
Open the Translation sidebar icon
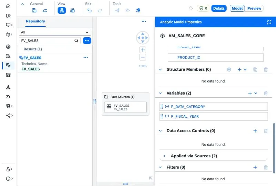[8, 97]
